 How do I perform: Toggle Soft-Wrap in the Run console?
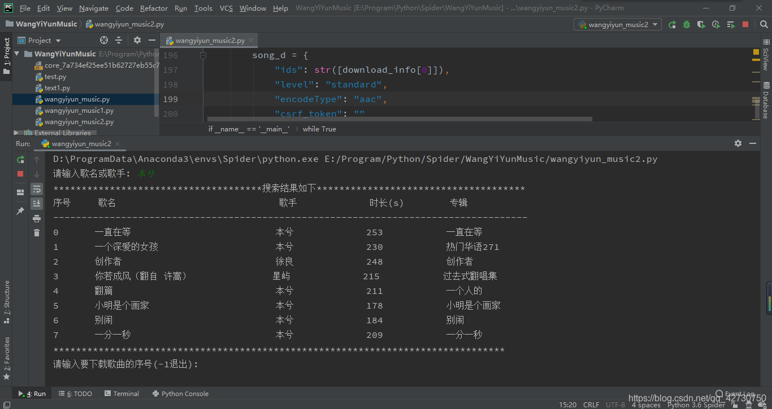[x=37, y=188]
